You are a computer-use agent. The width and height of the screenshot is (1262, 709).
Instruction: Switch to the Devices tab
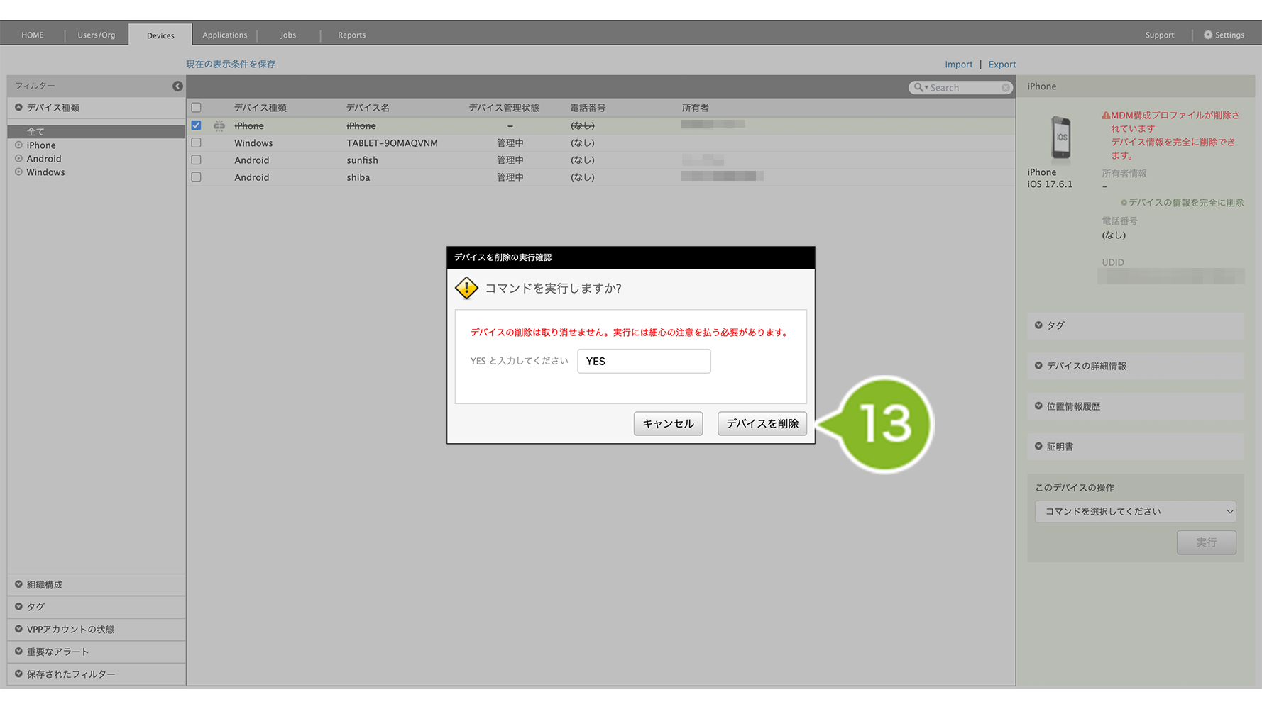(160, 35)
